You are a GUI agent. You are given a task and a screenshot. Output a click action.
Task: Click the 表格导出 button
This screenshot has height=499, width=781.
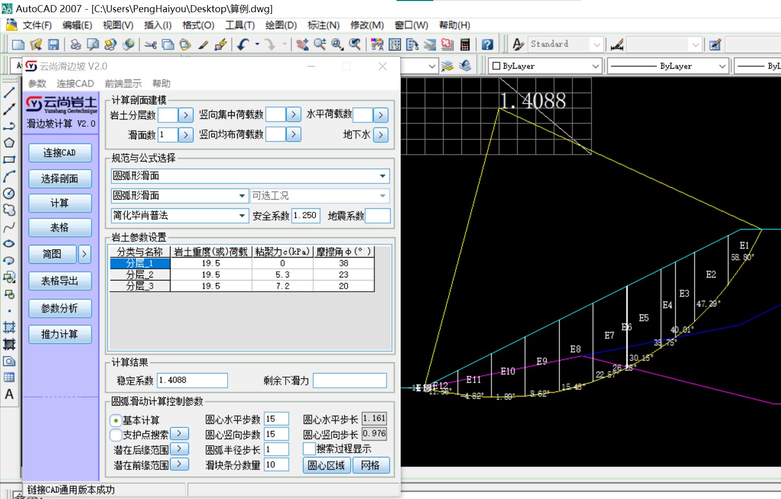point(60,281)
